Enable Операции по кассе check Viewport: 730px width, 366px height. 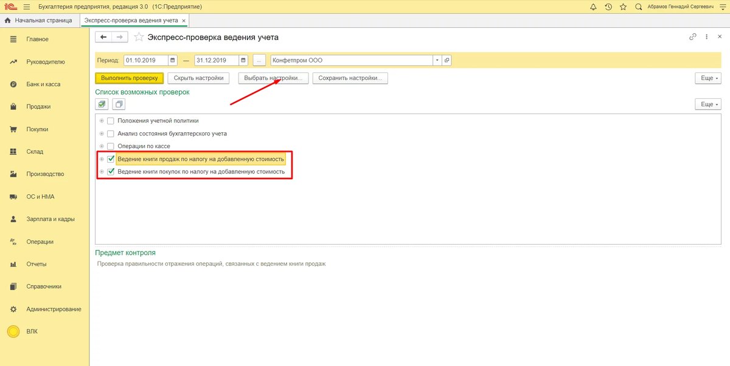111,146
